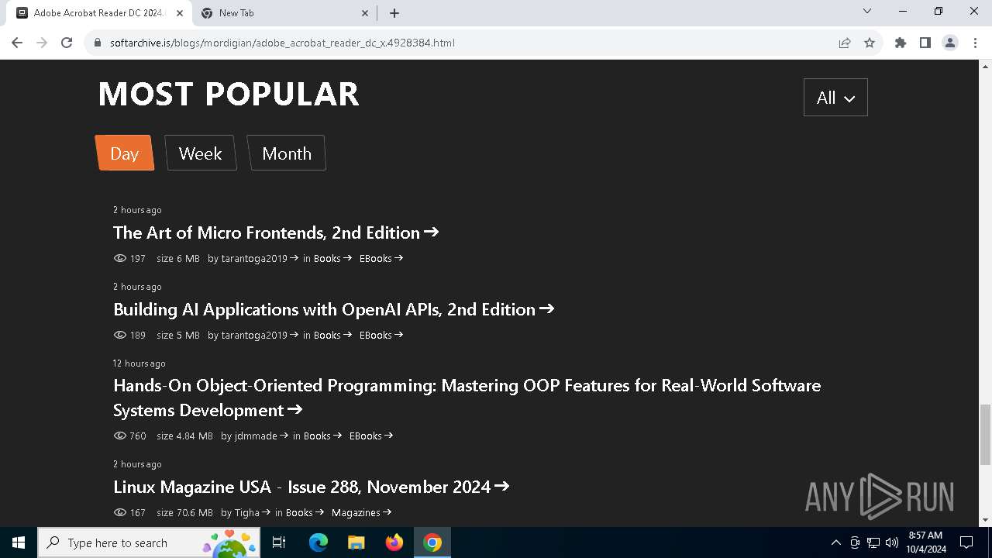Click the 12 hours ago timestamp
Screen dimensions: 992x558
point(139,363)
